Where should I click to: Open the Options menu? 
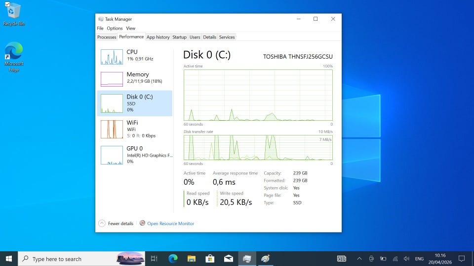[x=115, y=29]
